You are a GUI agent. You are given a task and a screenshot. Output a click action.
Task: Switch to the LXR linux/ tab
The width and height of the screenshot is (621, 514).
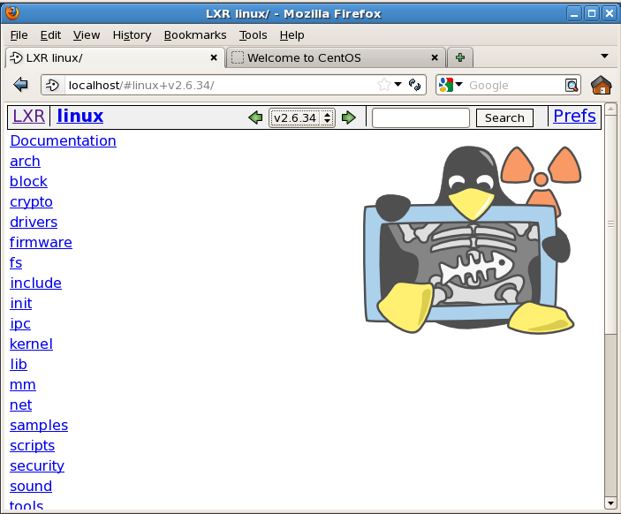click(115, 57)
